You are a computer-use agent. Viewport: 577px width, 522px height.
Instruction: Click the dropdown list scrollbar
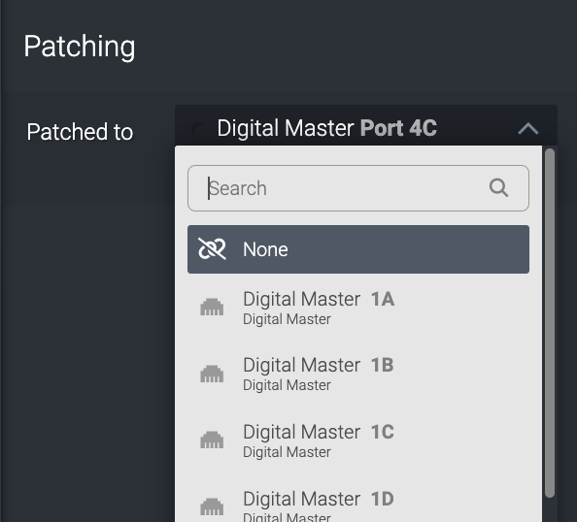(550, 323)
